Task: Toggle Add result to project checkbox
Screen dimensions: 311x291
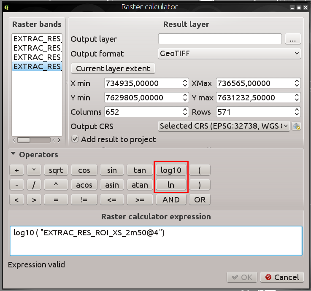Action: click(75, 139)
